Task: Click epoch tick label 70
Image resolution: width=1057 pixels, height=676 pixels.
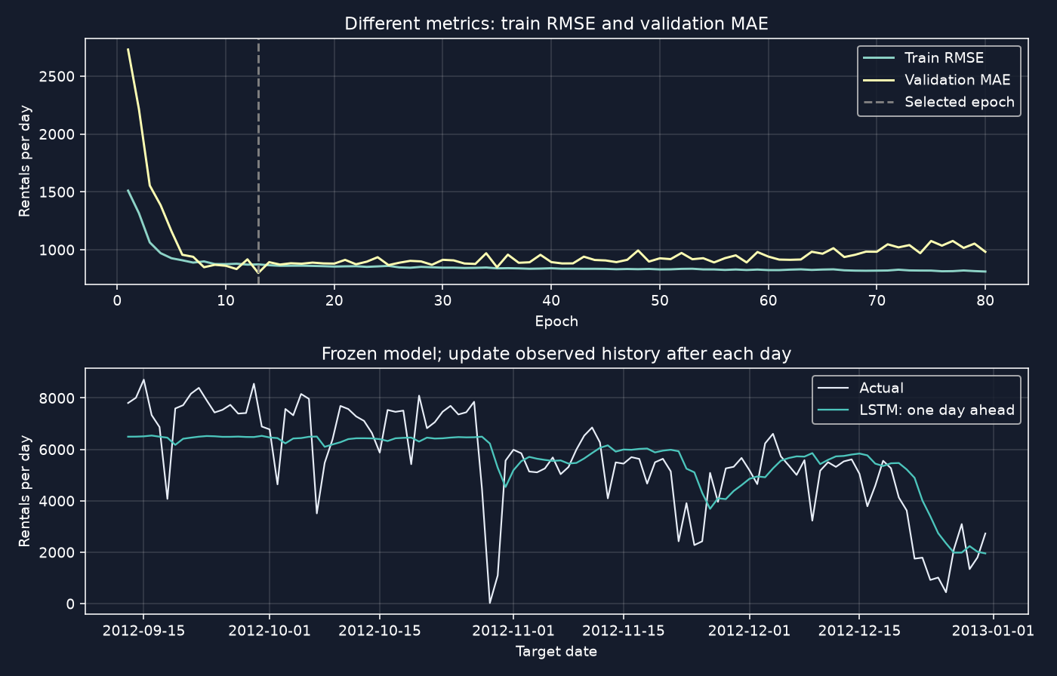Action: pyautogui.click(x=877, y=300)
